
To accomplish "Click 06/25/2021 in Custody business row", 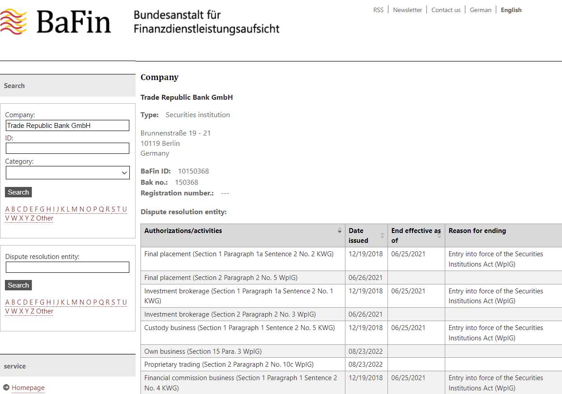I will click(x=408, y=328).
